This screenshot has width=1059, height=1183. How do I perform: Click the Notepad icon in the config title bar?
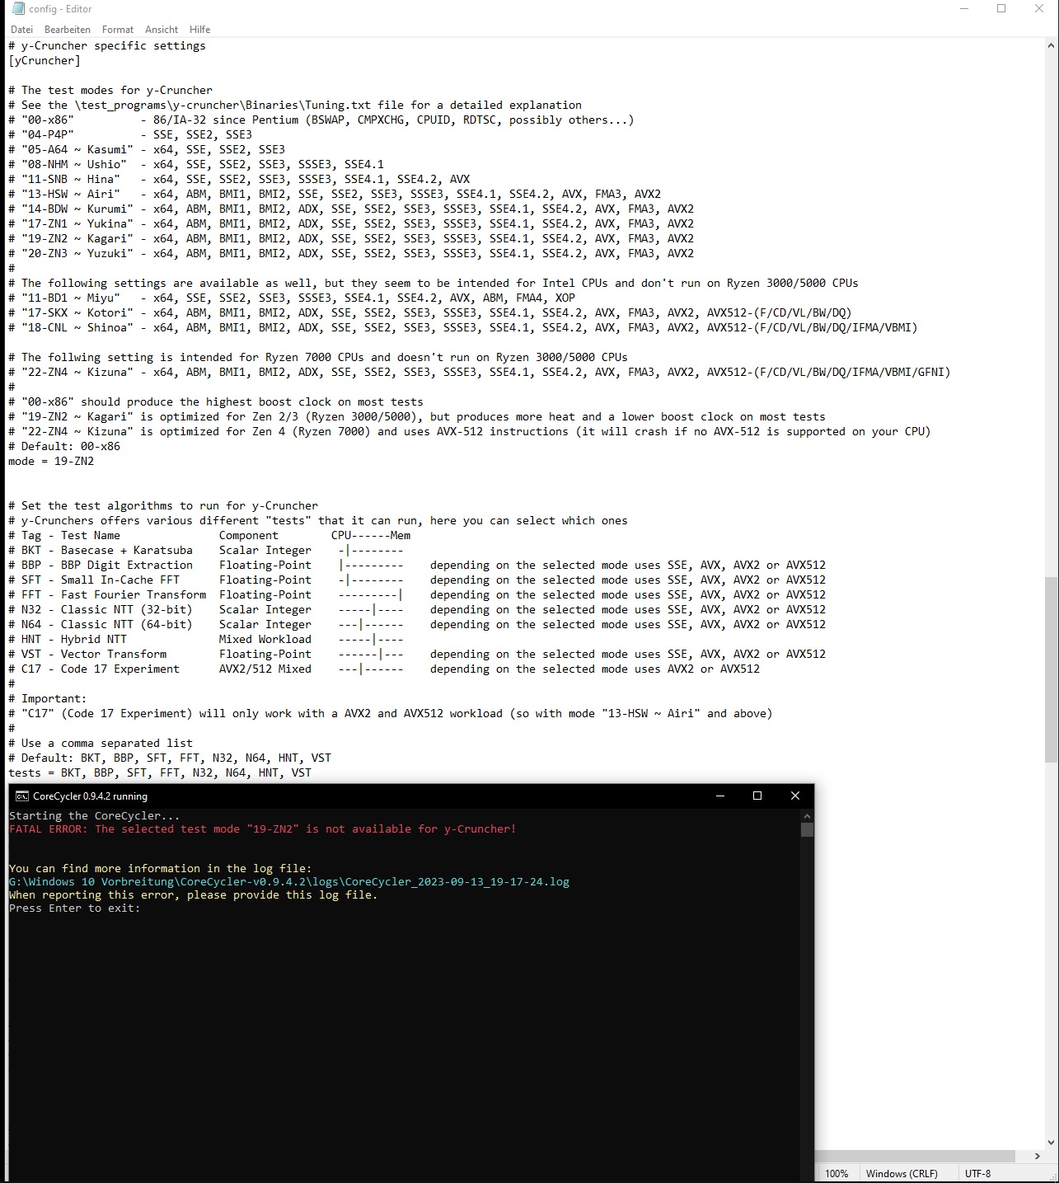pyautogui.click(x=18, y=9)
